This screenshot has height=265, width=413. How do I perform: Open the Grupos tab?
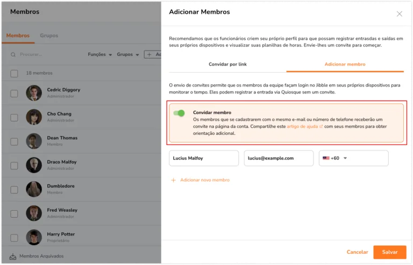tap(49, 35)
